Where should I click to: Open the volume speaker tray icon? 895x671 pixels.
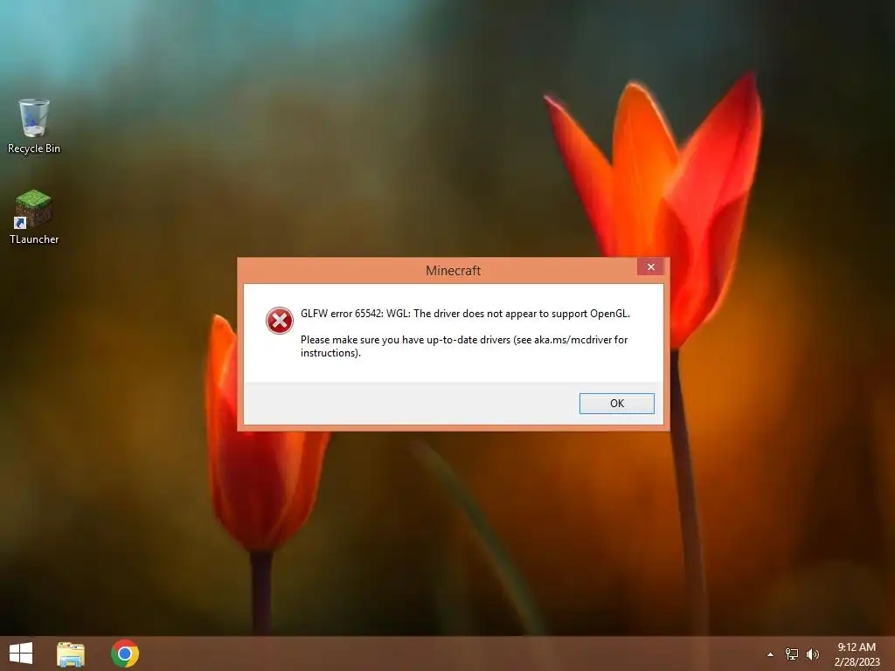[x=813, y=654]
